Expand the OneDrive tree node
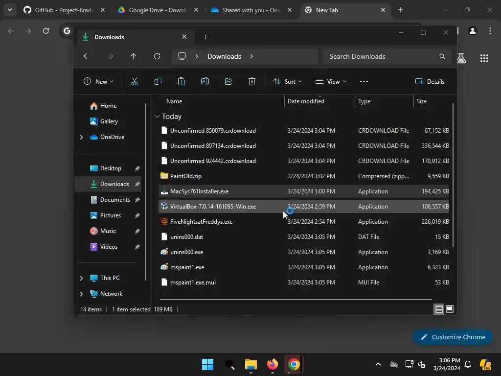 pos(82,137)
